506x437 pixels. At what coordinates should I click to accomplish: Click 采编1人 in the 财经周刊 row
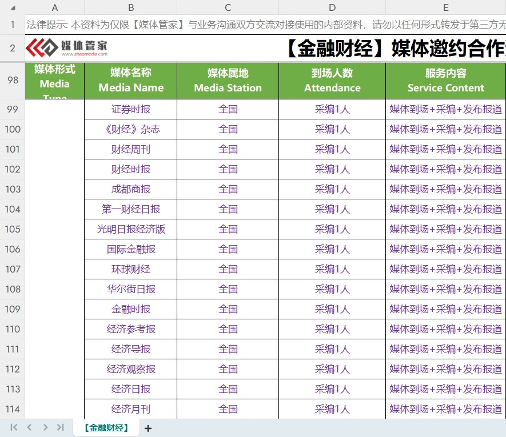click(332, 149)
